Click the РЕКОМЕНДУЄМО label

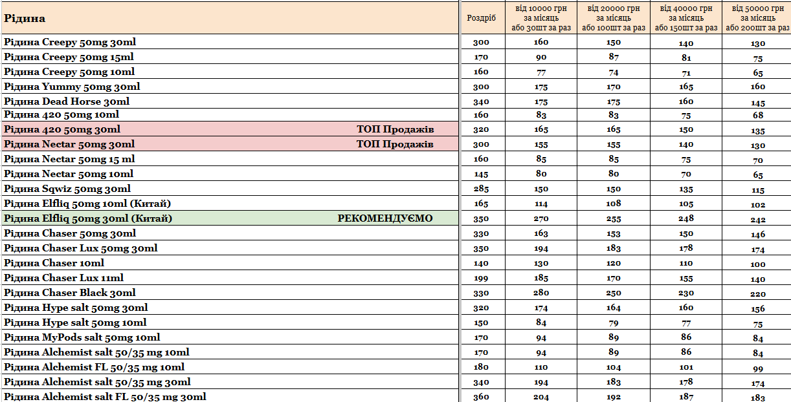(385, 218)
